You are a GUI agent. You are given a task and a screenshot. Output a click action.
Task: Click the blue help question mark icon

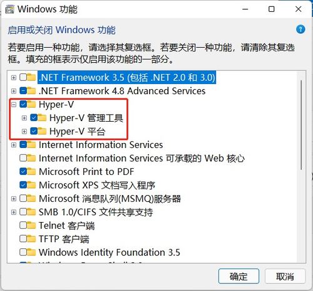click(300, 29)
